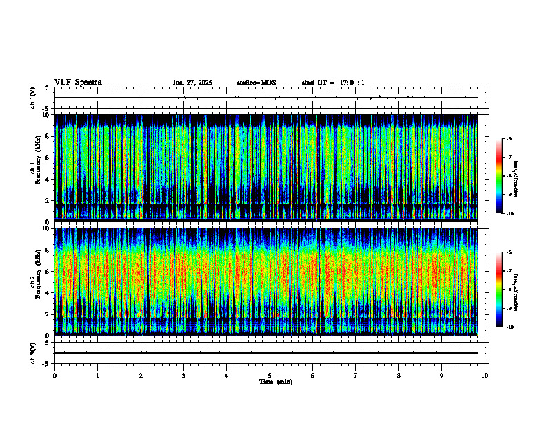Click time axis tick label "5"

pyautogui.click(x=270, y=376)
